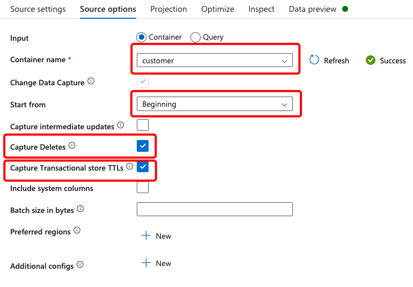Screen dimensions: 413x287
Task: Click the Refresh circular arrow icon
Action: 314,60
